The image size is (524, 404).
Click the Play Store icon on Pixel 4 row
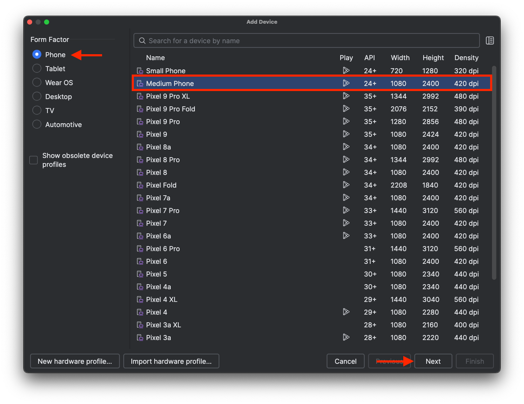(346, 312)
